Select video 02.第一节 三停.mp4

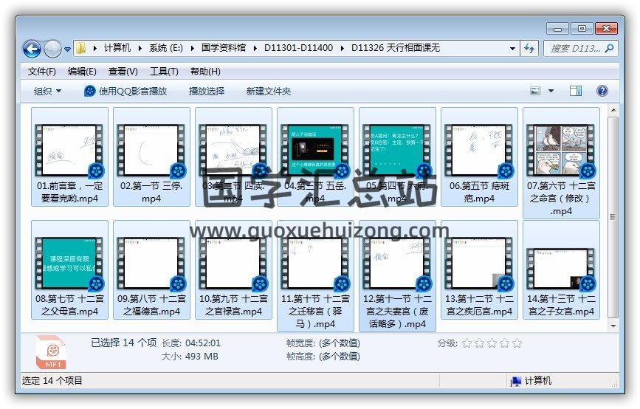[151, 157]
